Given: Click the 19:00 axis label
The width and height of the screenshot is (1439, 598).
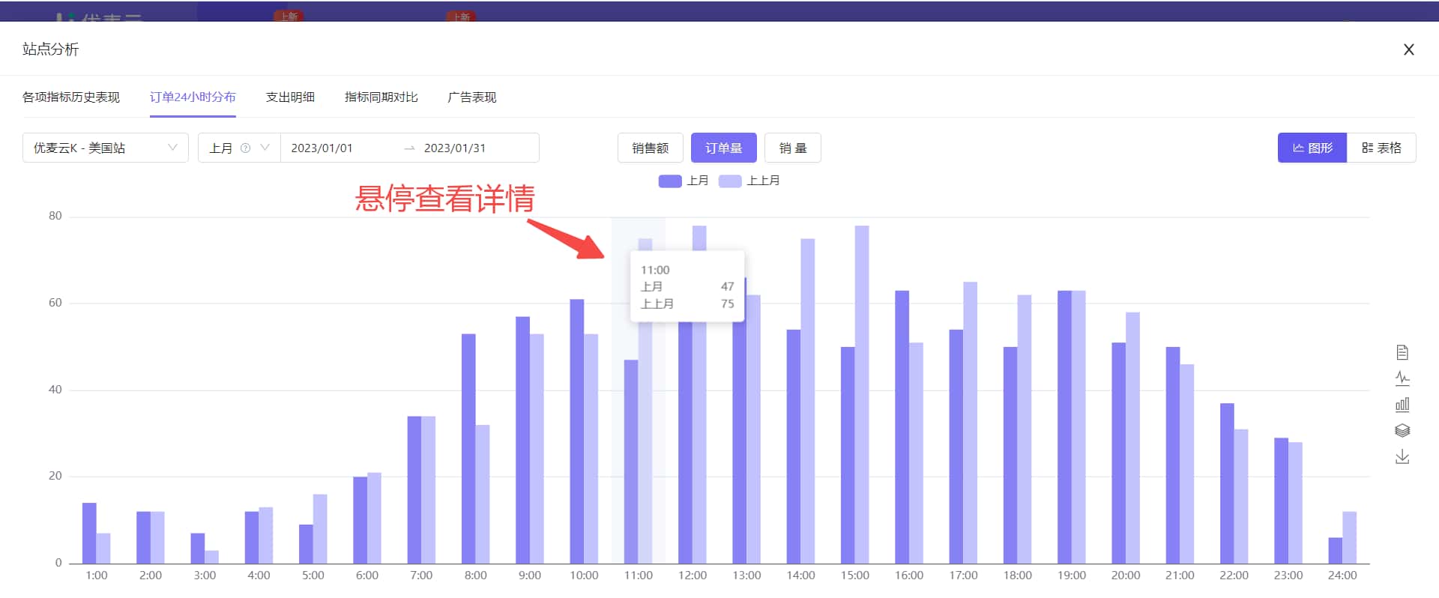Looking at the screenshot, I should click(1072, 576).
